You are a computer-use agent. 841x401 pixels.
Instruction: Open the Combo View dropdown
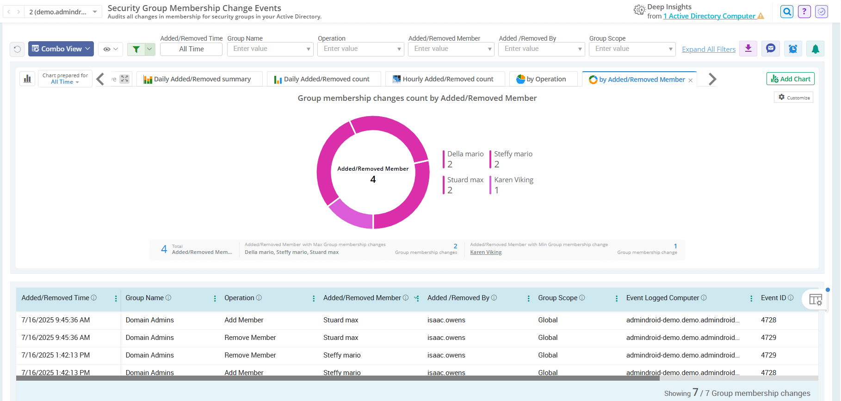[x=61, y=49]
